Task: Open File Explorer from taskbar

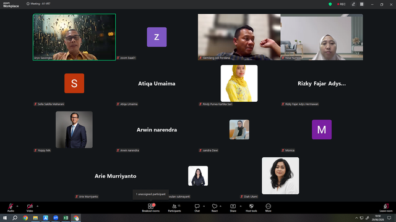Action: [35, 218]
